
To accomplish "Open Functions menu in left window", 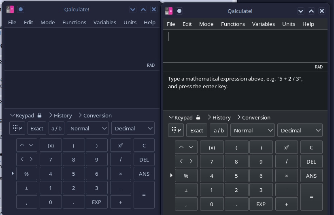I will [x=74, y=22].
